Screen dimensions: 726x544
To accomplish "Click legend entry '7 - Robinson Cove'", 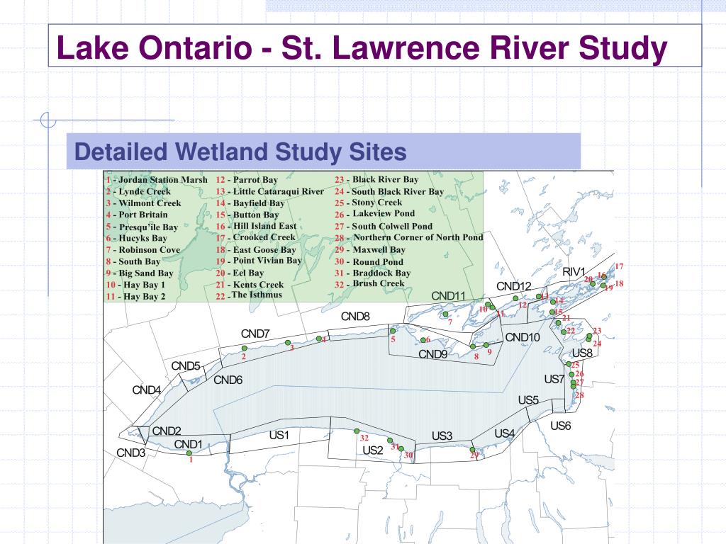I will click(143, 250).
